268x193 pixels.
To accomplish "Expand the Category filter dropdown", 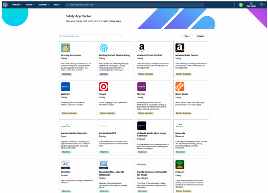I will (x=202, y=36).
